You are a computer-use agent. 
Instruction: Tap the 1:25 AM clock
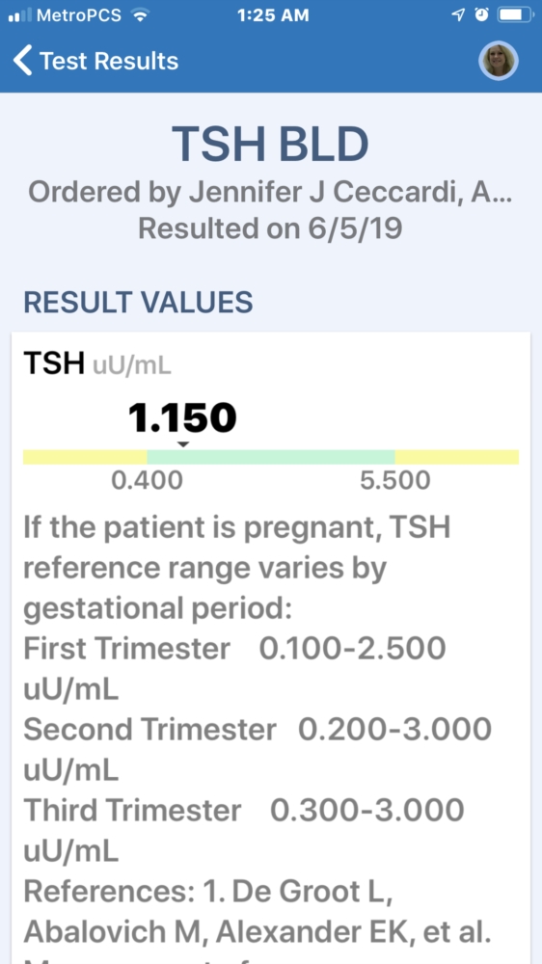pyautogui.click(x=273, y=15)
